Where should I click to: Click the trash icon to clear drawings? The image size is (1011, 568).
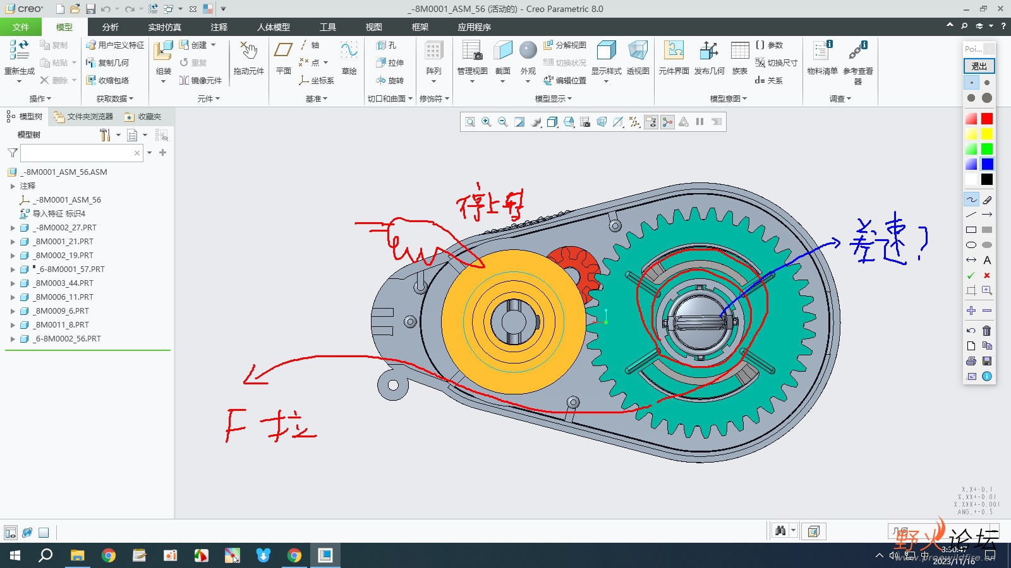coord(987,330)
